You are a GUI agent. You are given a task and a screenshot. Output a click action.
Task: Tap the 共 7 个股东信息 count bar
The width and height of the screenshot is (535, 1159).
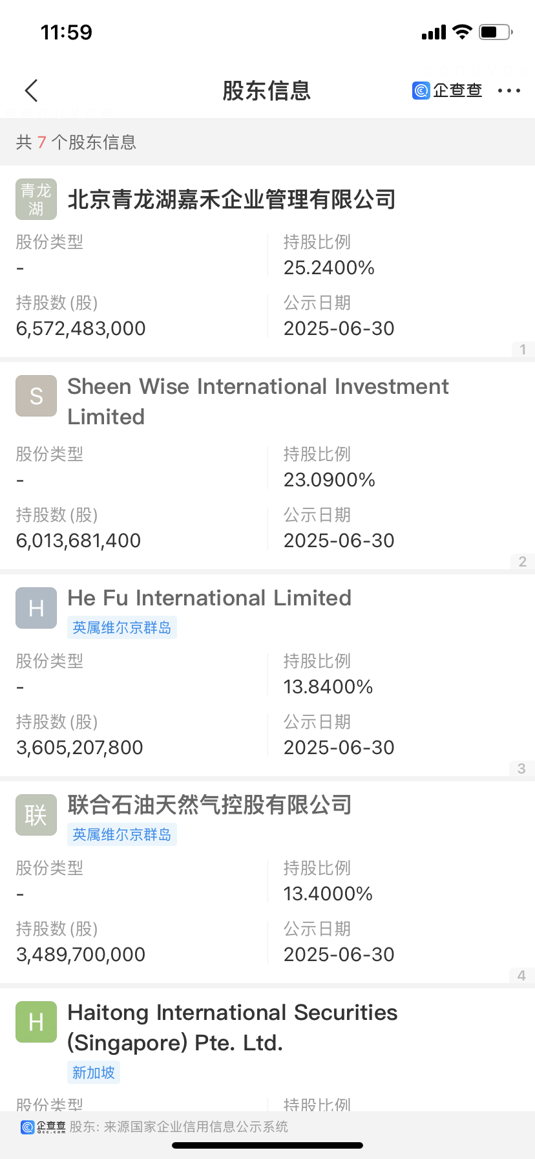click(x=76, y=142)
